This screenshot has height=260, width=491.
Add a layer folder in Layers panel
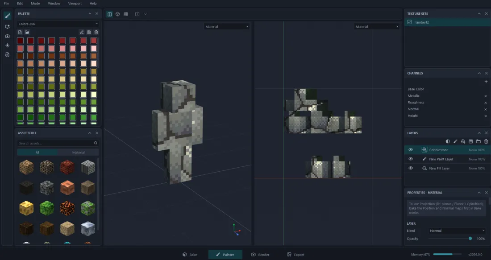tap(479, 141)
